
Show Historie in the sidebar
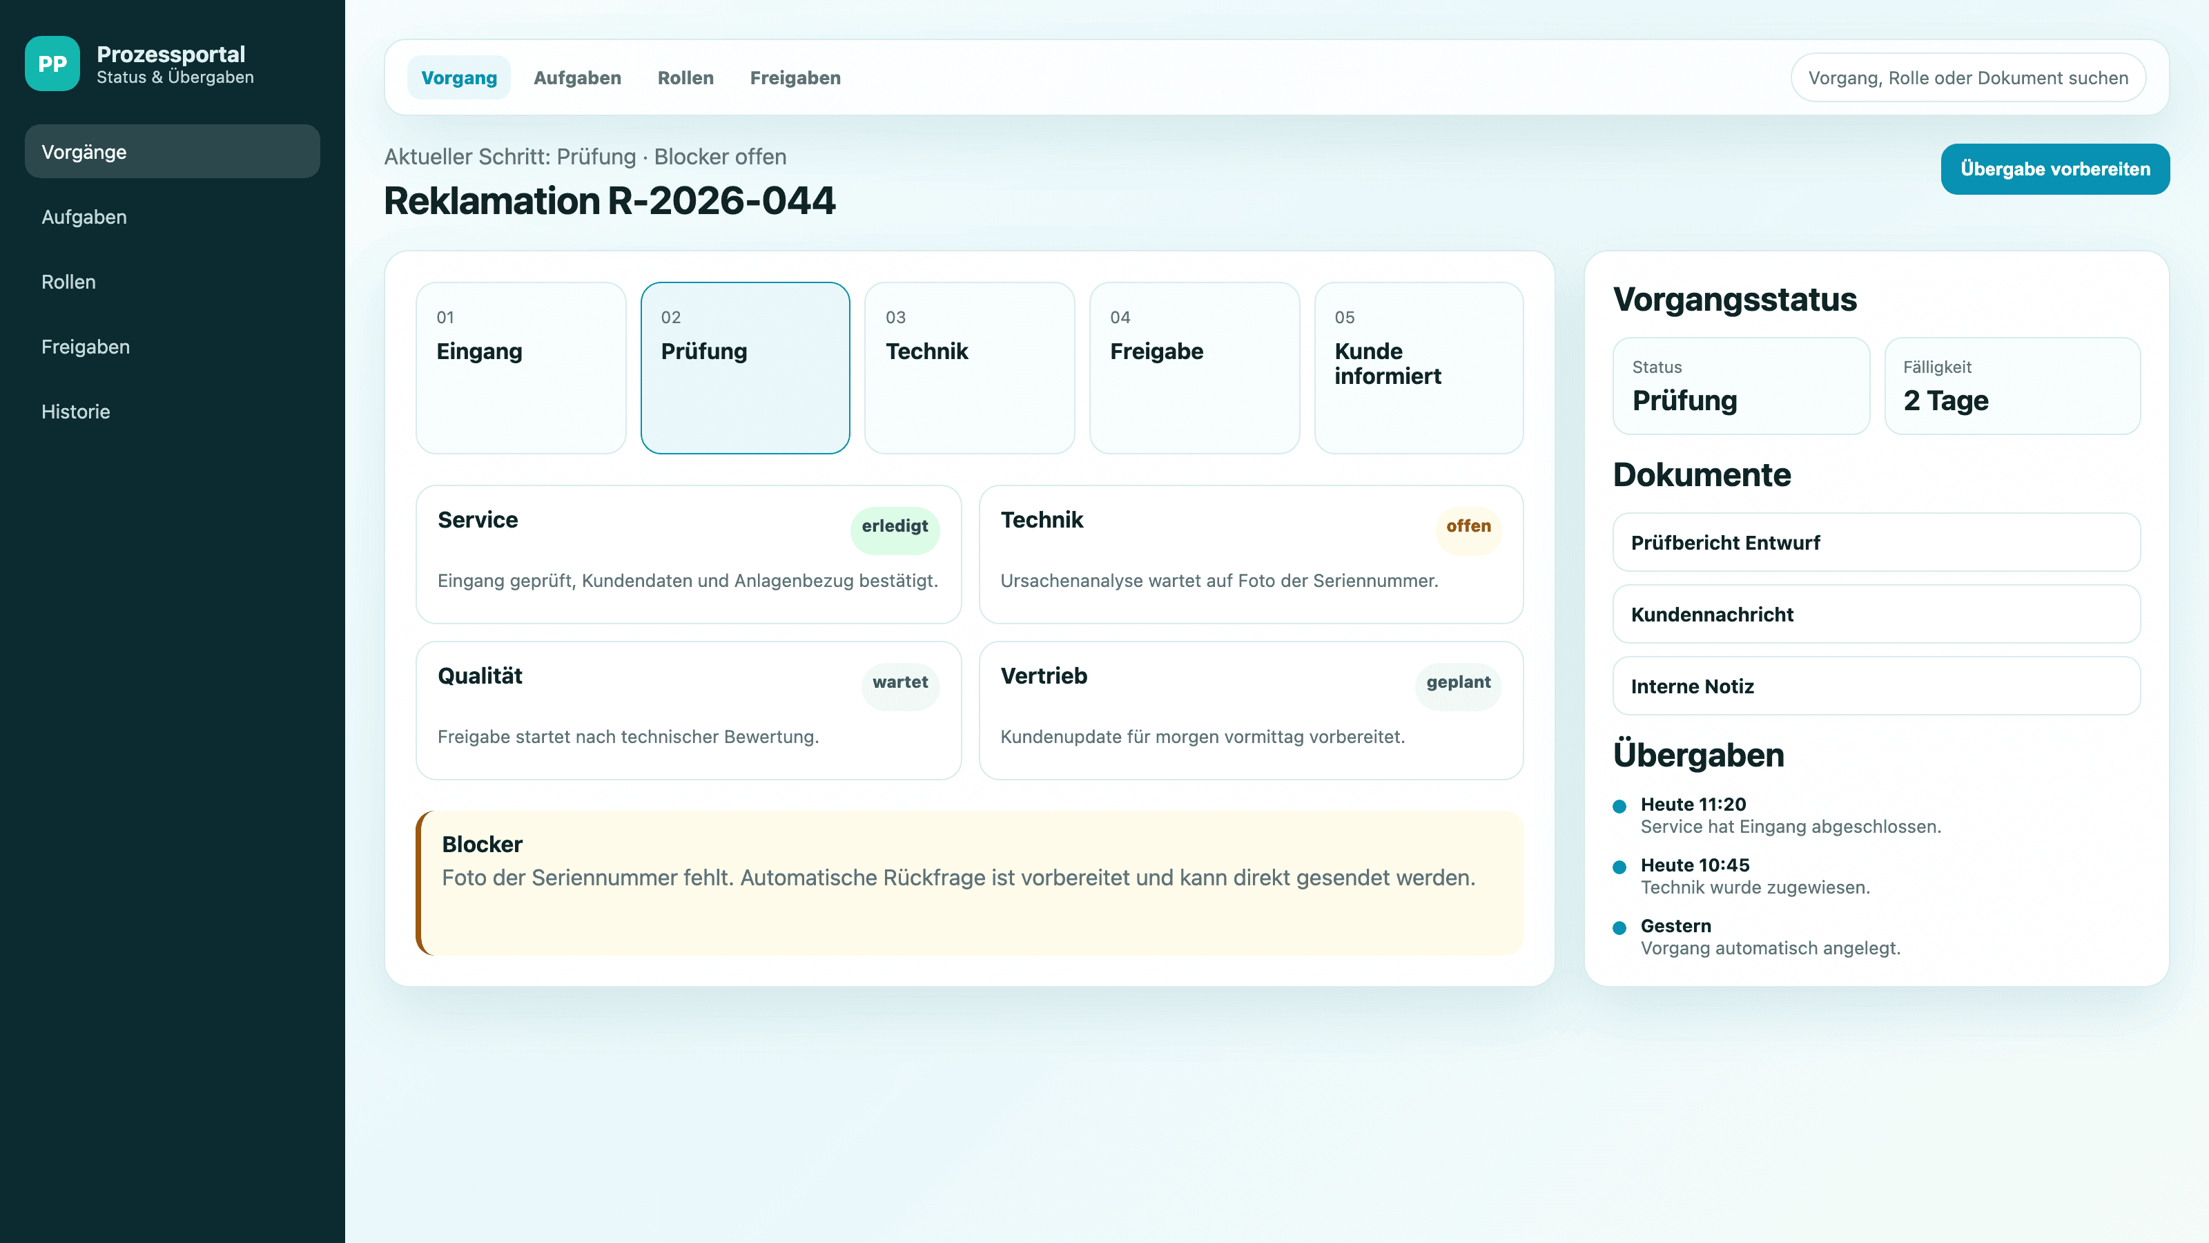(173, 412)
